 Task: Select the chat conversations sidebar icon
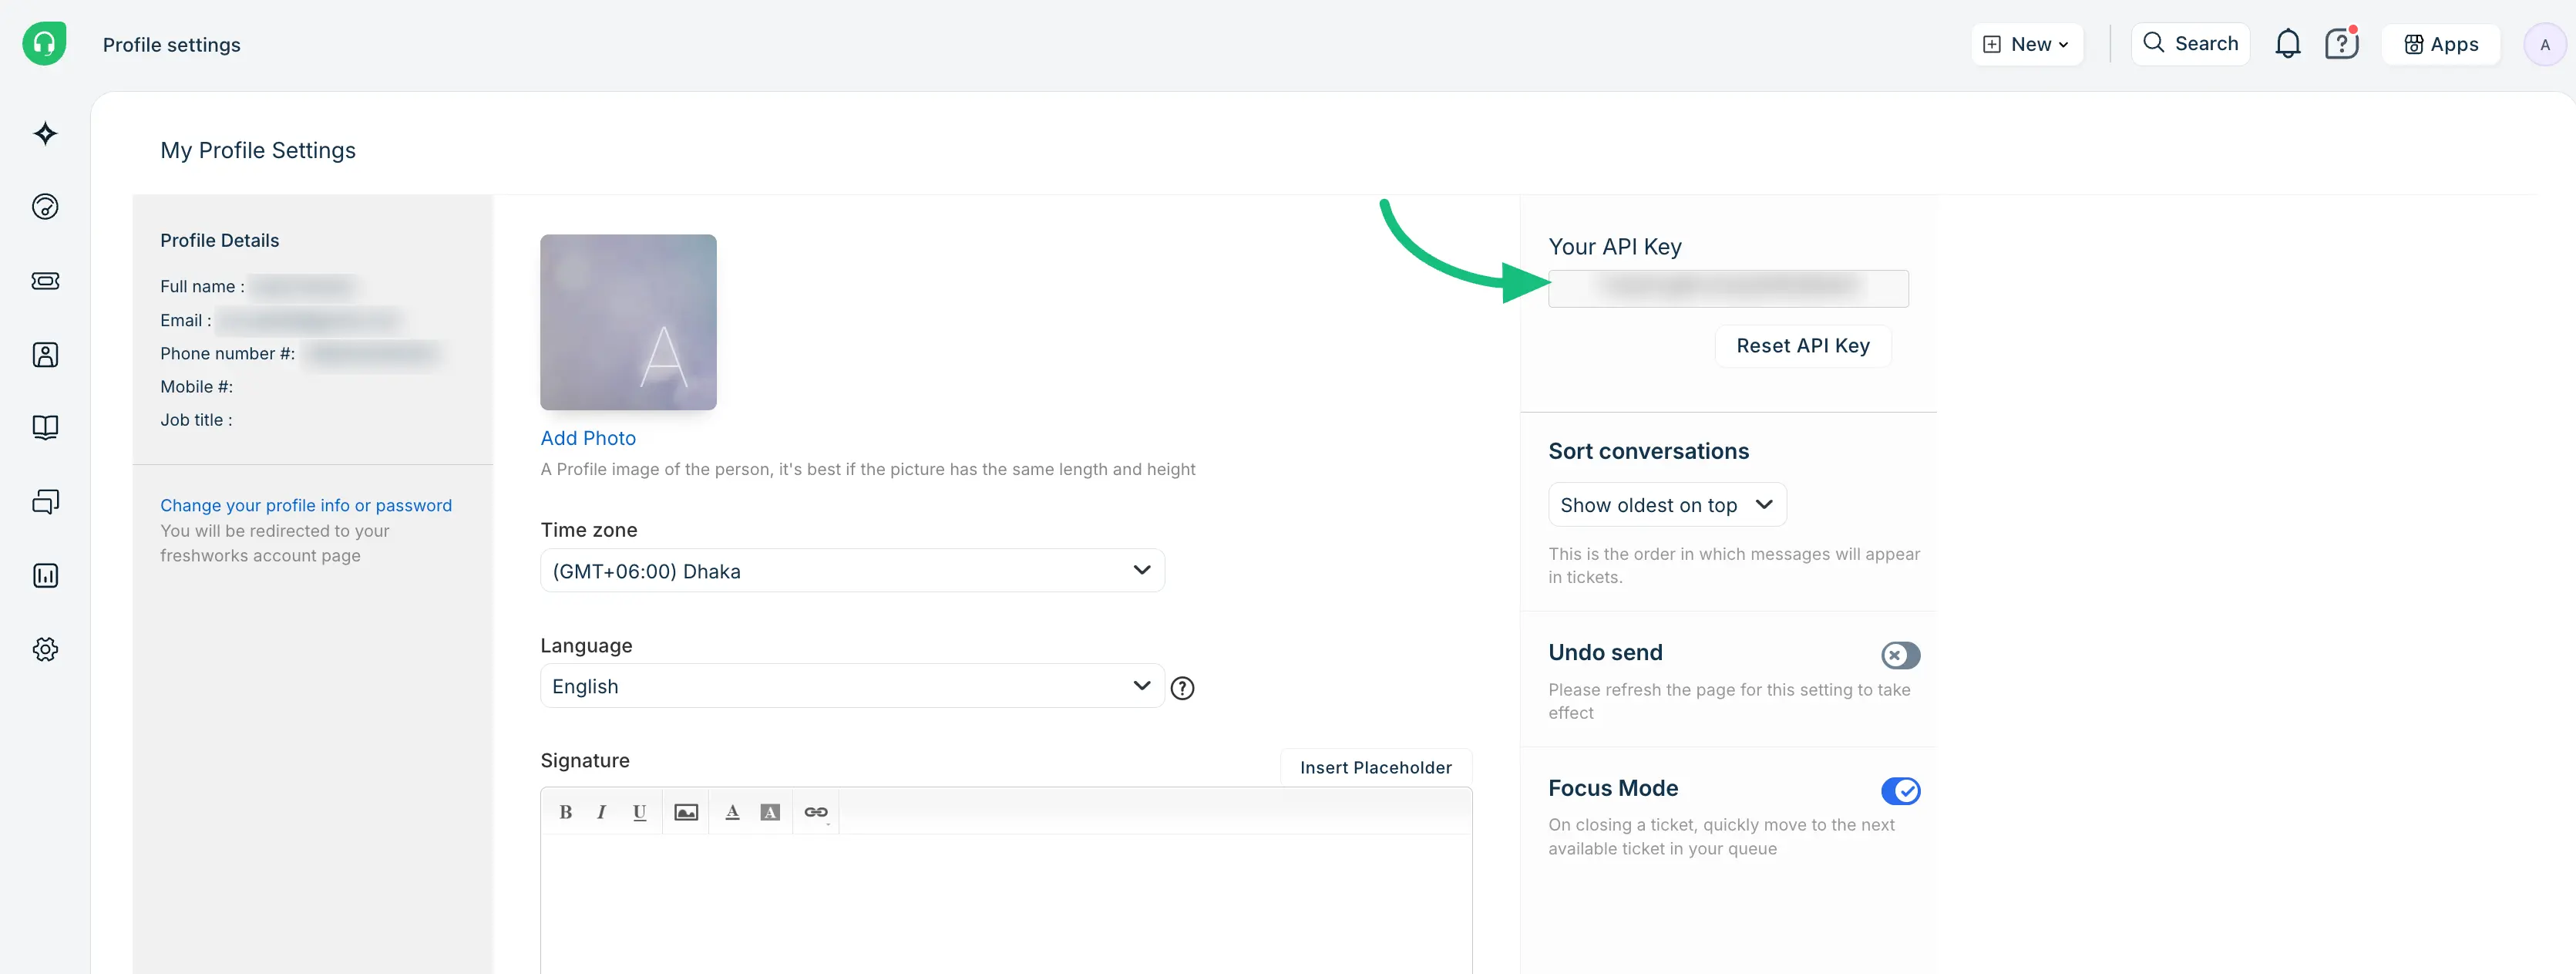click(45, 501)
